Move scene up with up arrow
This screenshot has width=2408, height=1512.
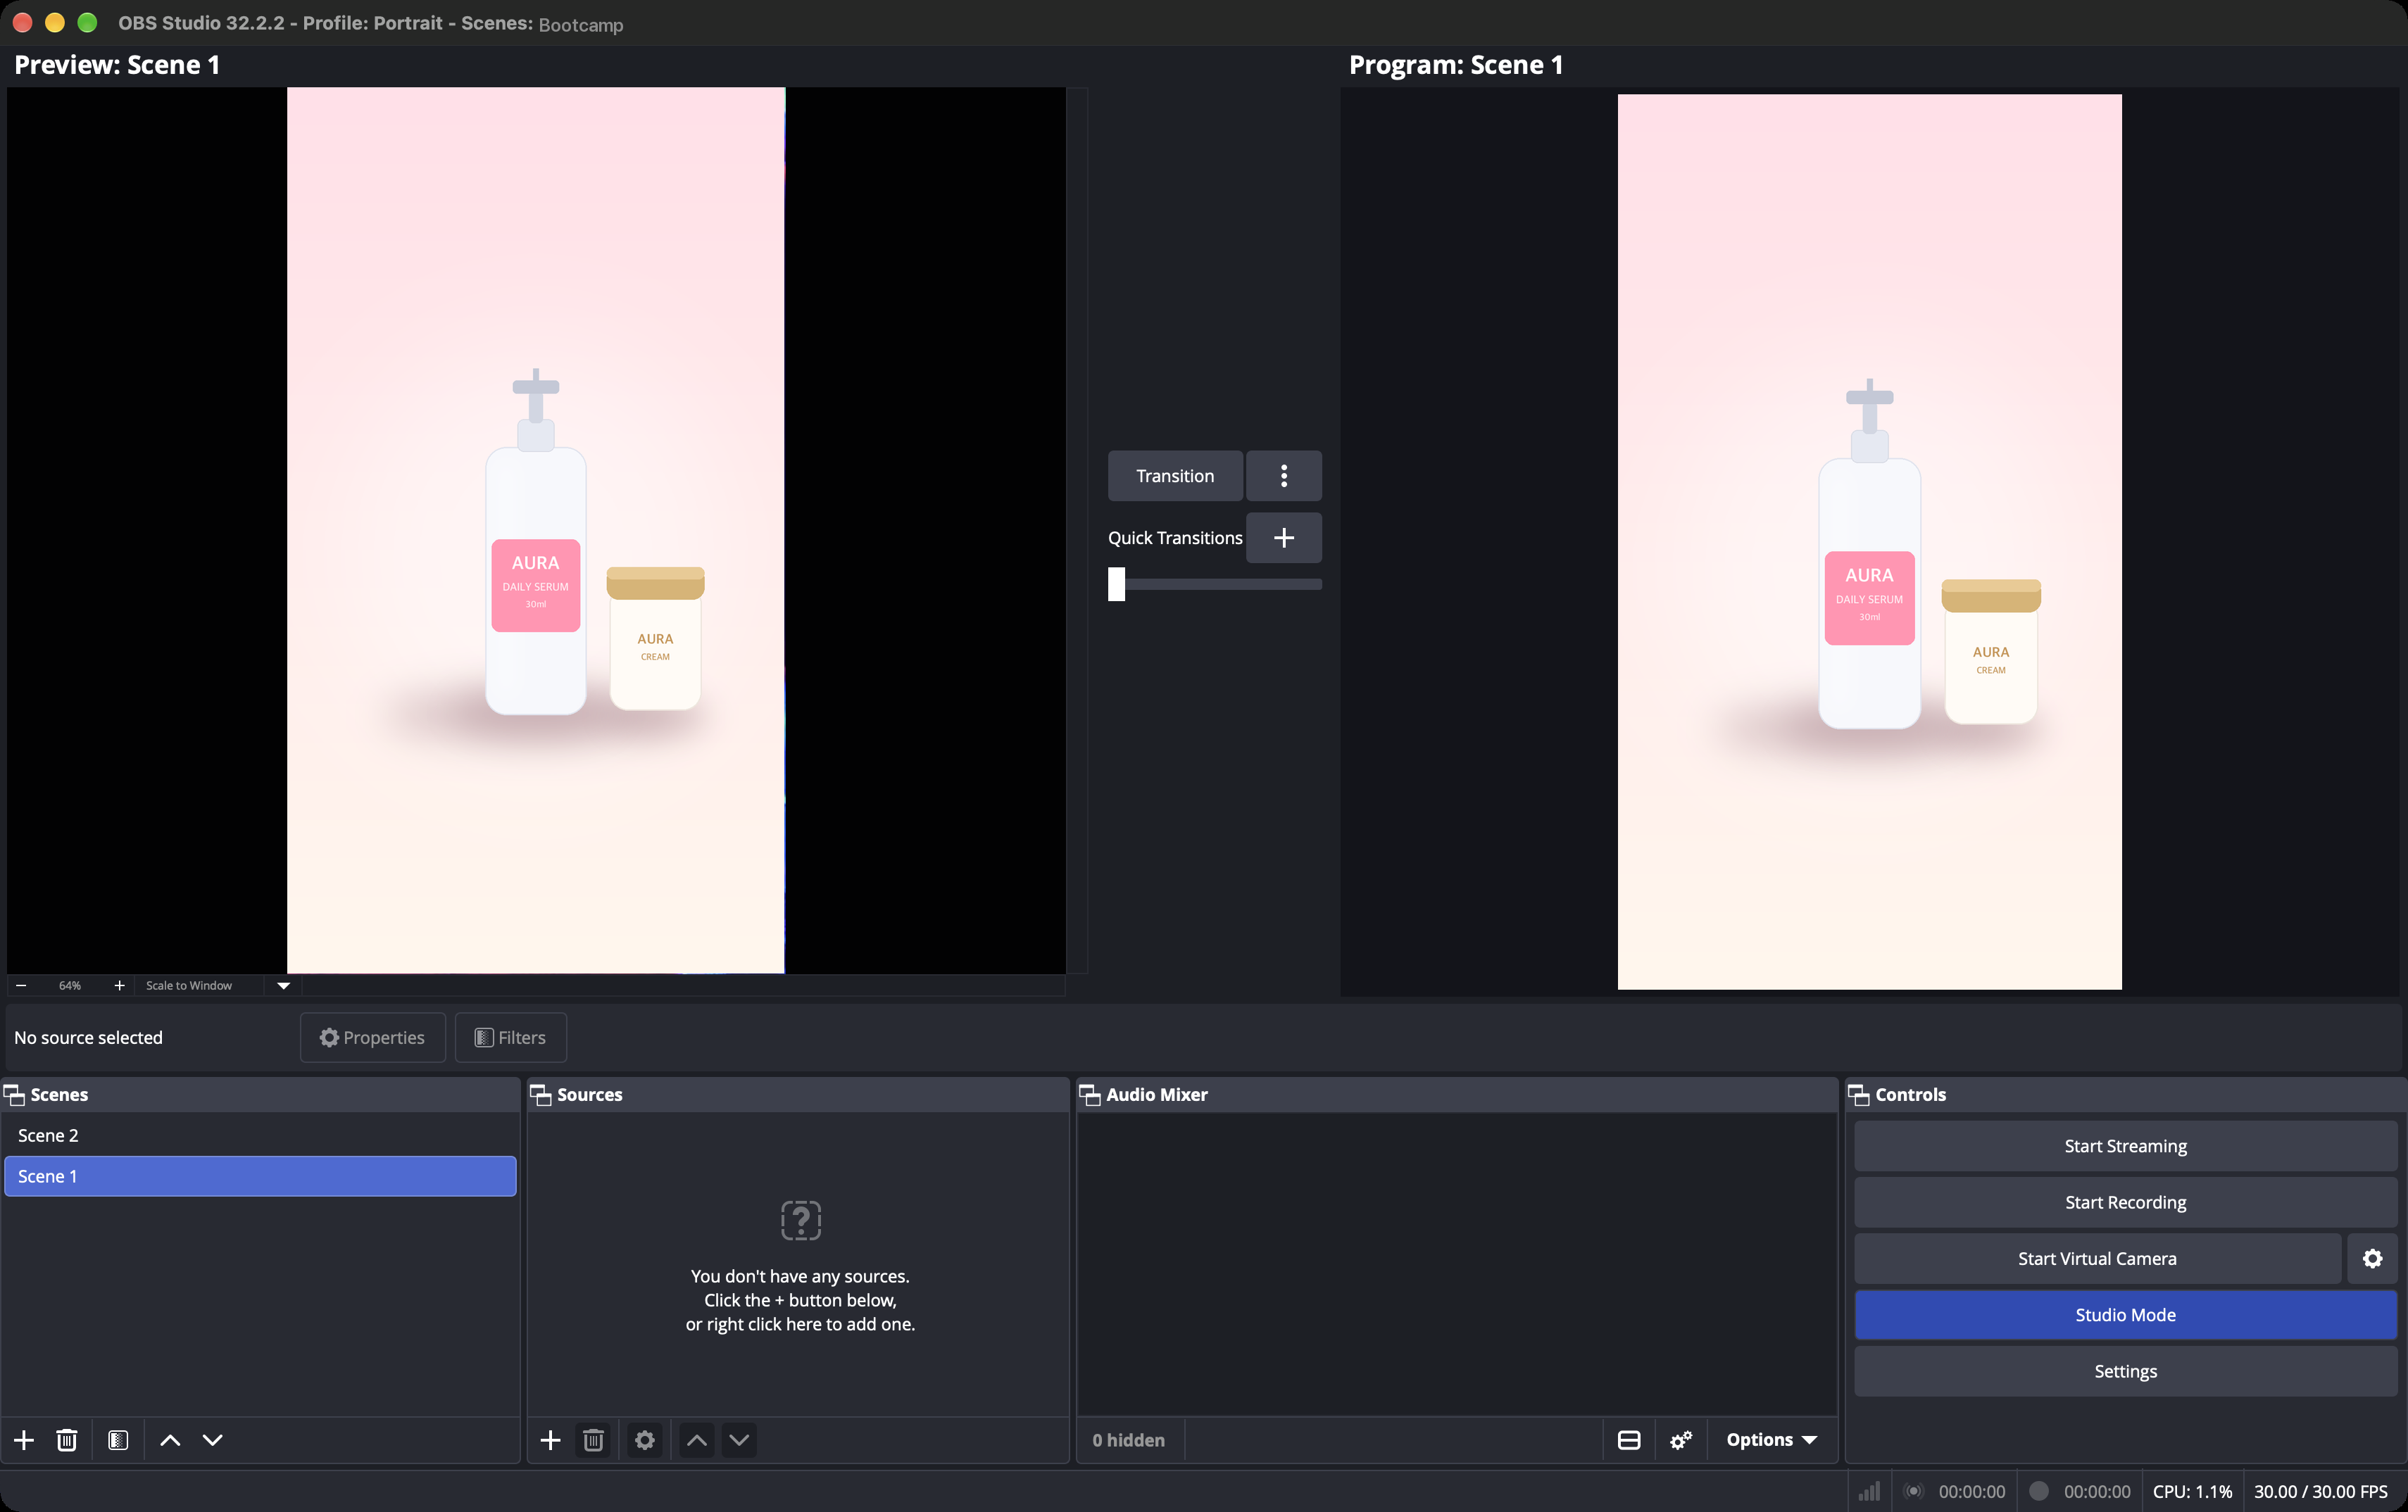pyautogui.click(x=170, y=1440)
